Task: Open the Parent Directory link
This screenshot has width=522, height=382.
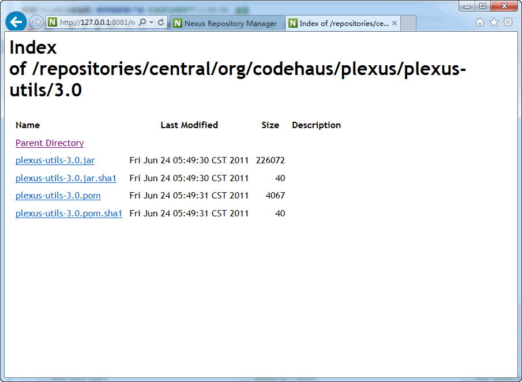Action: (50, 143)
